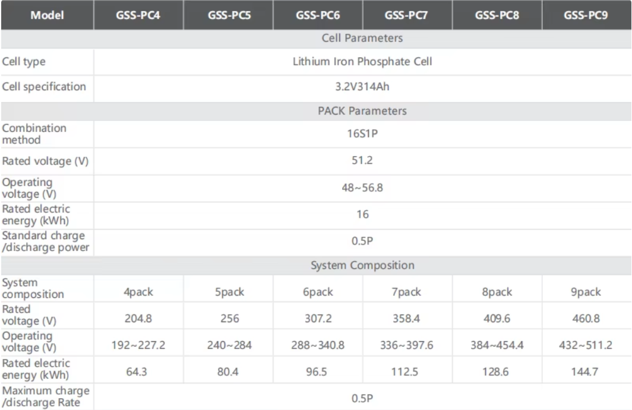Image resolution: width=632 pixels, height=410 pixels.
Task: Select the GSS-PC5 column header
Action: tap(229, 15)
